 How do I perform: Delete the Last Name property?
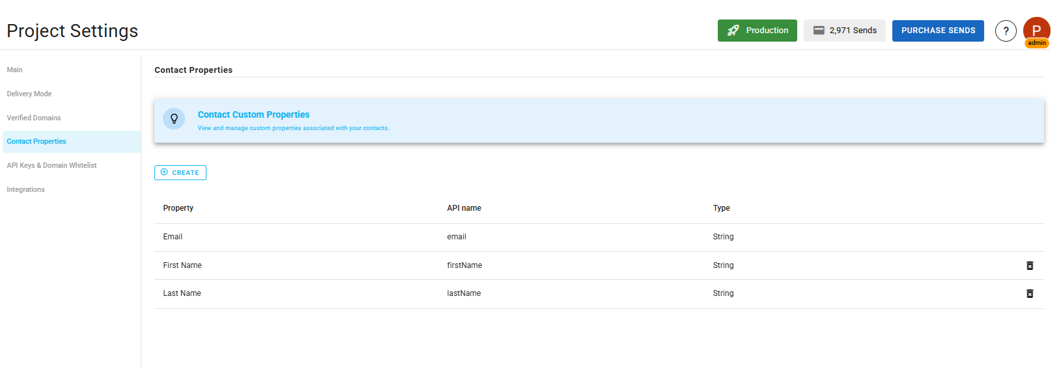1030,293
